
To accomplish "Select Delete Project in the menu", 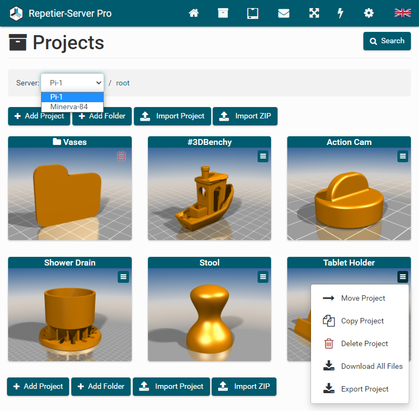I will tap(364, 343).
